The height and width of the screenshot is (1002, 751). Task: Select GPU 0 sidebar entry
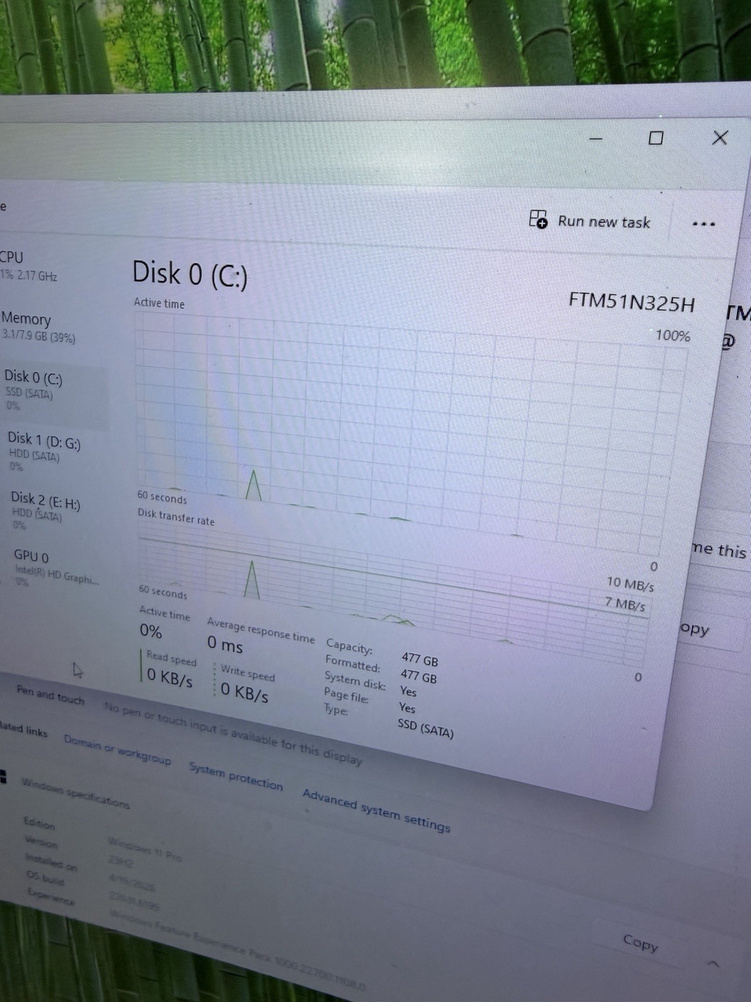(x=58, y=568)
